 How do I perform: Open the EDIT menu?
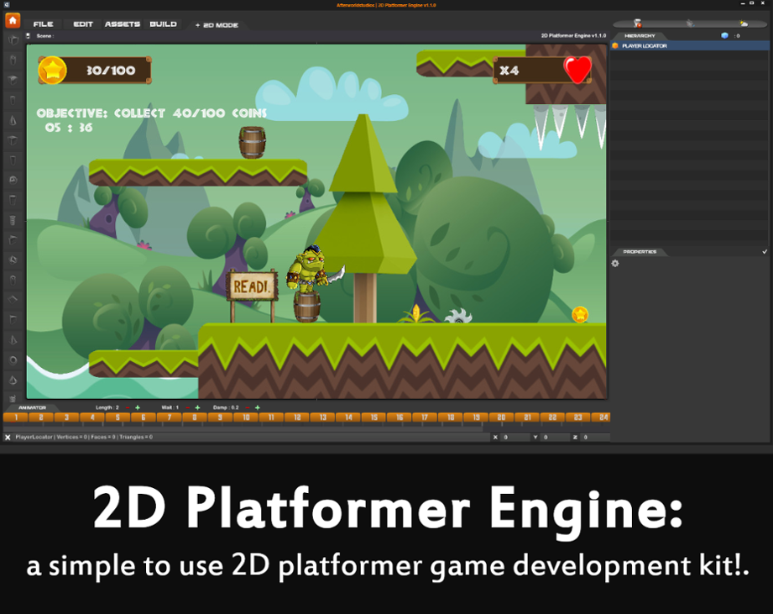(83, 24)
